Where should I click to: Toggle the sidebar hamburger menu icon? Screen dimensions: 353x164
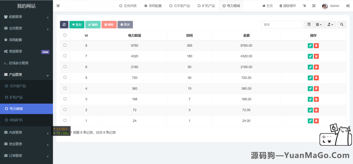point(58,6)
